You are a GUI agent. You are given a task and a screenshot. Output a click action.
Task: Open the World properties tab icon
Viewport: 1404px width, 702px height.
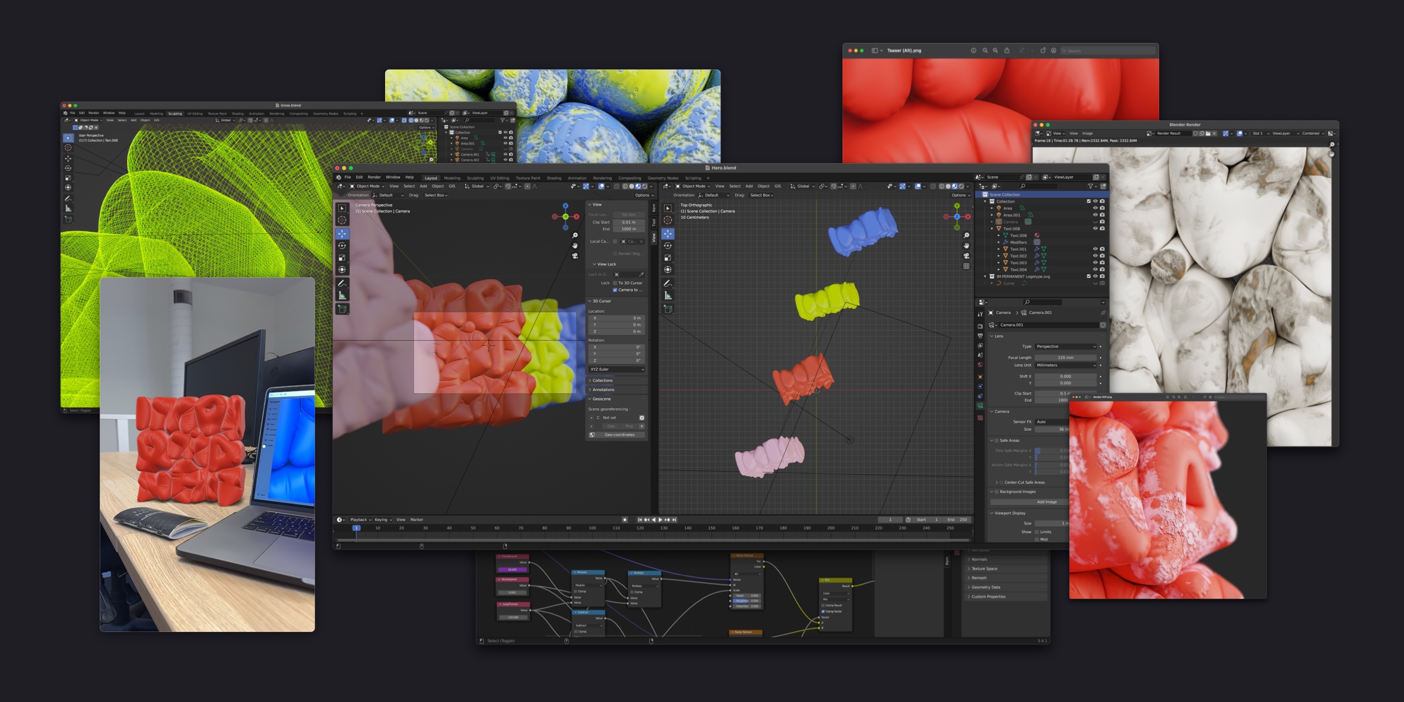point(980,365)
